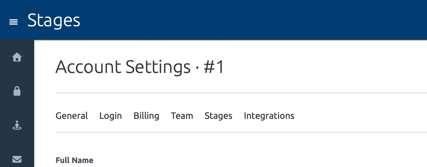Screen dimensions: 427x167
Task: Go to Home via sidebar house icon
Action: 17,57
